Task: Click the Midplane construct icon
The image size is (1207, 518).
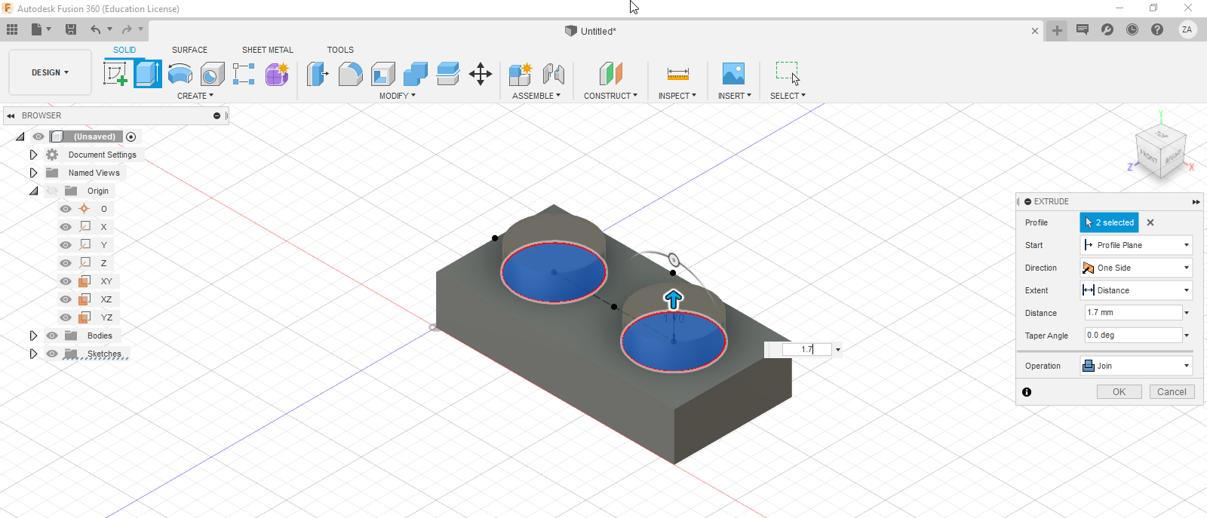Action: pyautogui.click(x=610, y=74)
